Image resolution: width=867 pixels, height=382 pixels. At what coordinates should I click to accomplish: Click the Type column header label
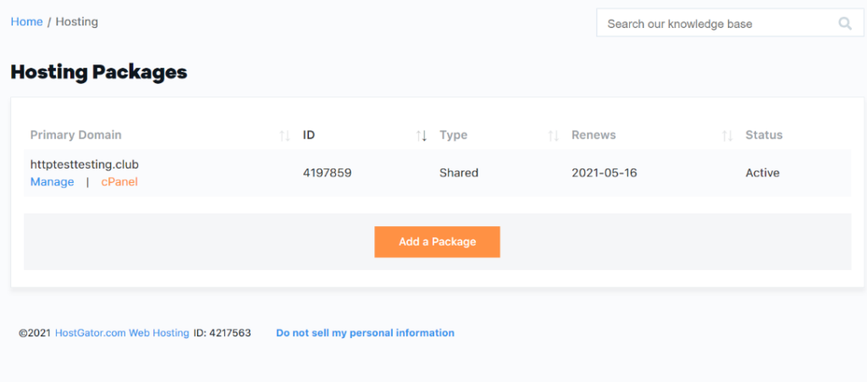point(453,136)
